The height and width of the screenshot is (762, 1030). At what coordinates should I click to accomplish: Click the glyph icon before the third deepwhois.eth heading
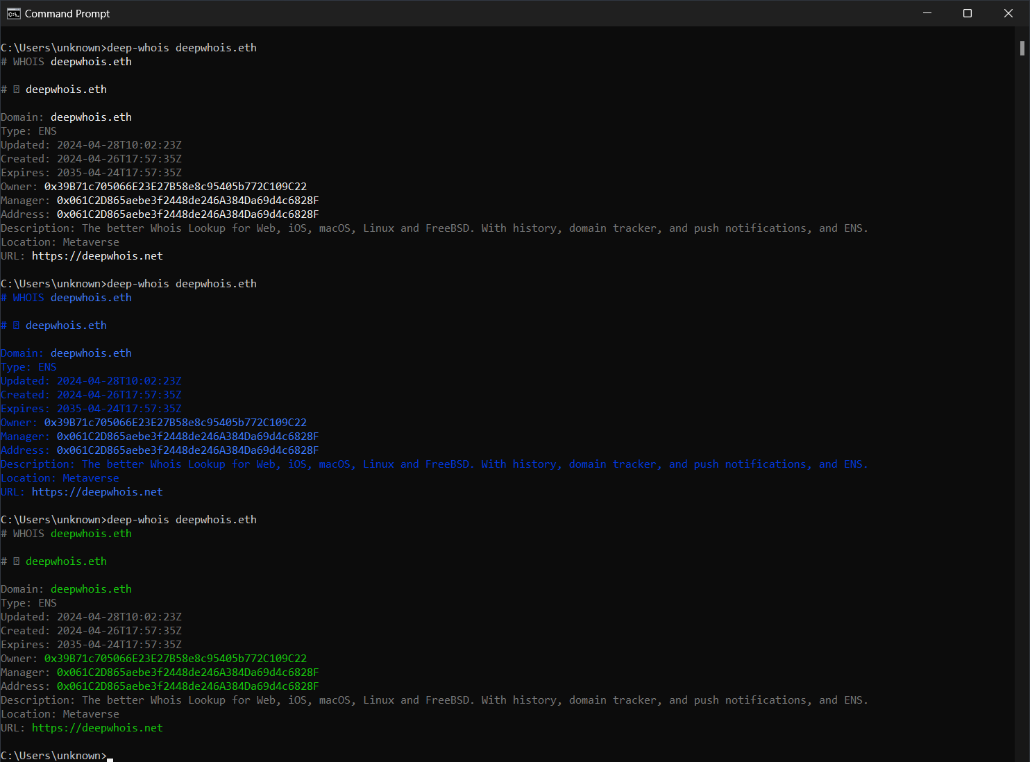coord(15,561)
